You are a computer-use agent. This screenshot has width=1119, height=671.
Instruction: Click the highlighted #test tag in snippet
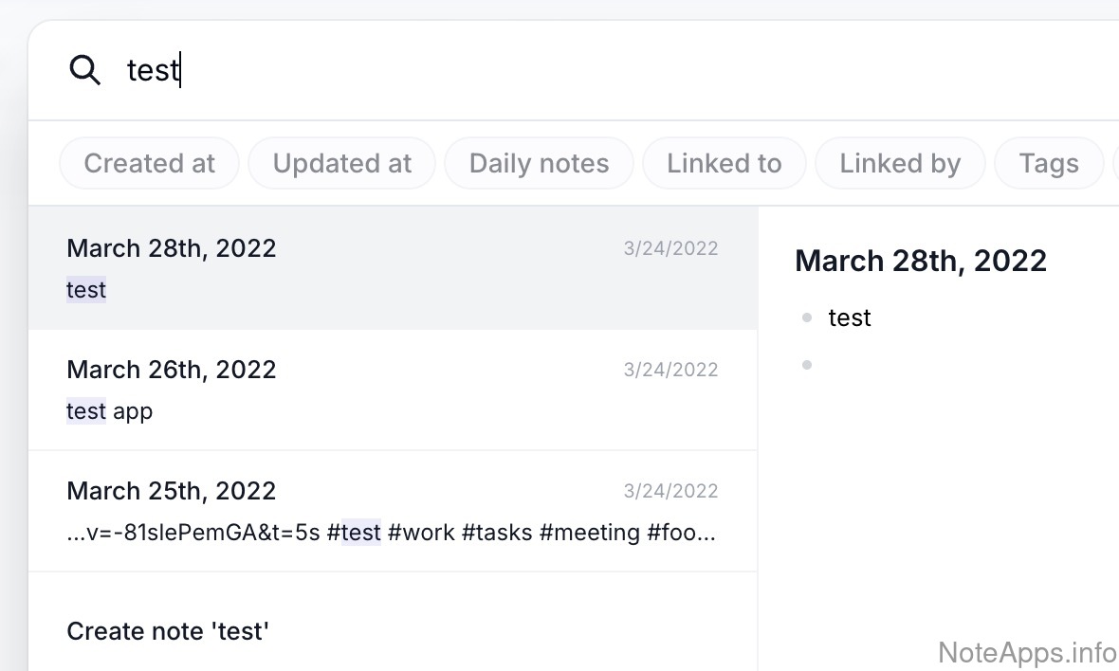[354, 533]
